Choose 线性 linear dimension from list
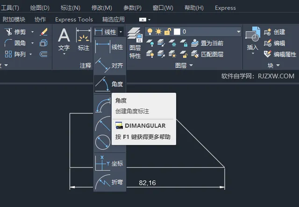Image resolution: width=299 pixels, height=207 pixels. click(x=109, y=47)
